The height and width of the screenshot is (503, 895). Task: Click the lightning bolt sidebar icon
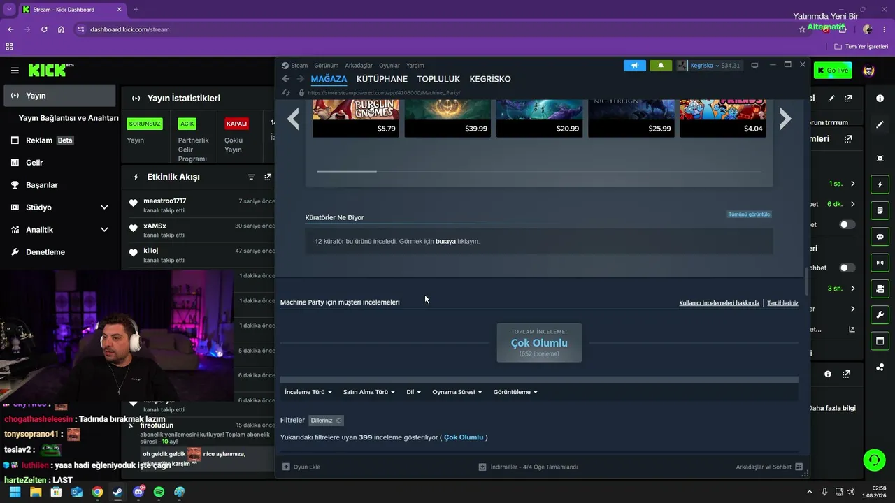click(x=880, y=184)
